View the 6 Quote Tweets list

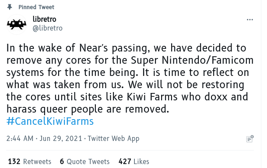[x=84, y=161]
